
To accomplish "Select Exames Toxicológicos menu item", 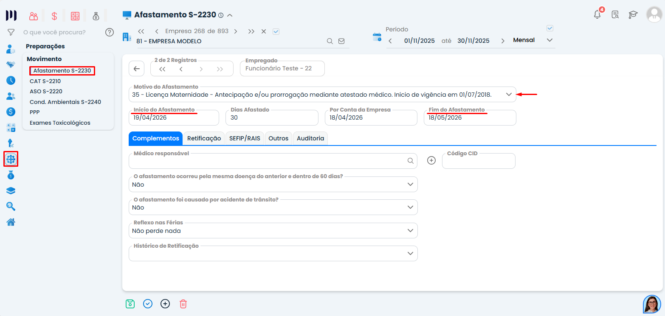I will (x=60, y=123).
